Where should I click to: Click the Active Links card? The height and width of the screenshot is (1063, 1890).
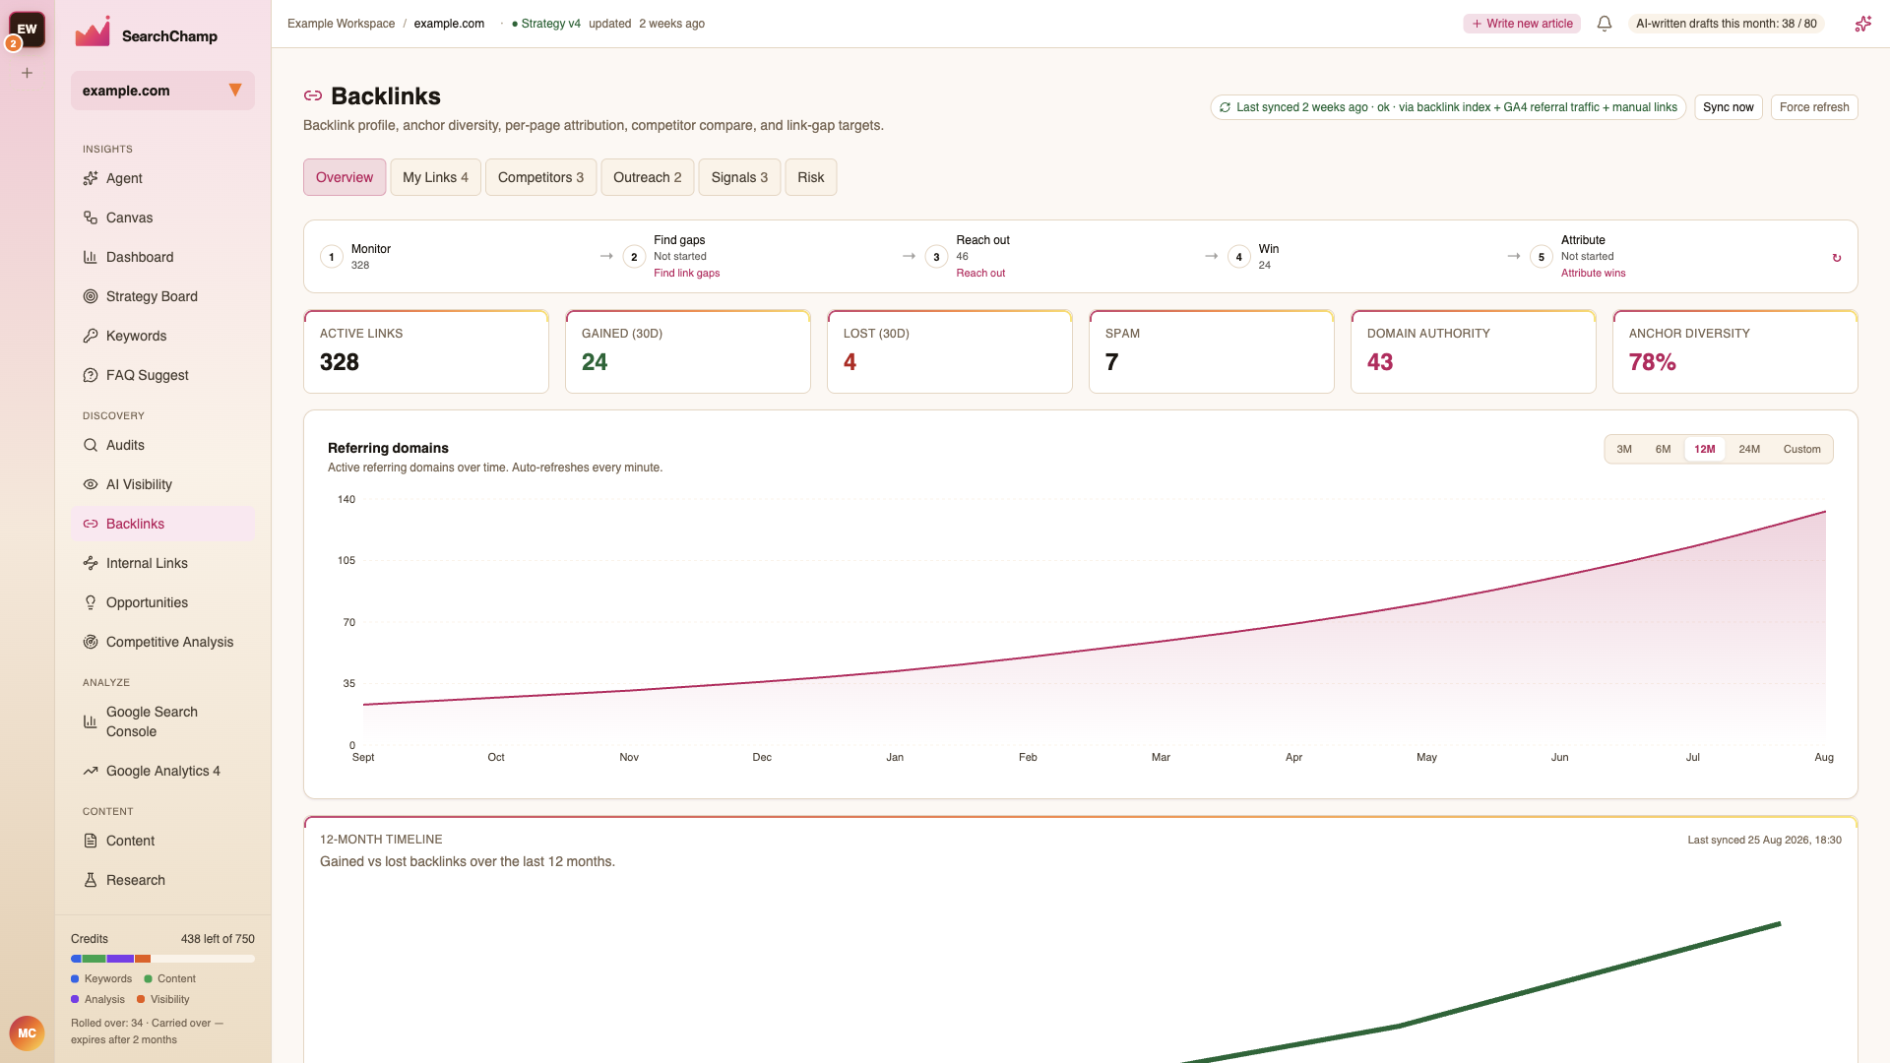click(x=426, y=351)
